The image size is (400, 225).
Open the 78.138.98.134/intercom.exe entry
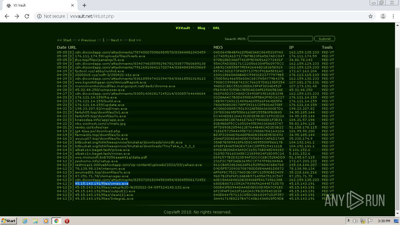coord(100,168)
